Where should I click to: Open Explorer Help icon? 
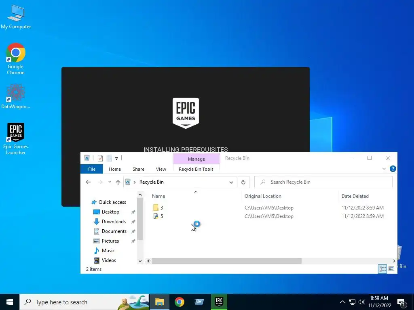393,169
